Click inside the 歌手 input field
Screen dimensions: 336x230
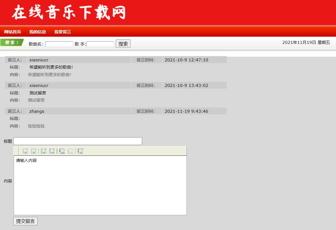tap(100, 44)
